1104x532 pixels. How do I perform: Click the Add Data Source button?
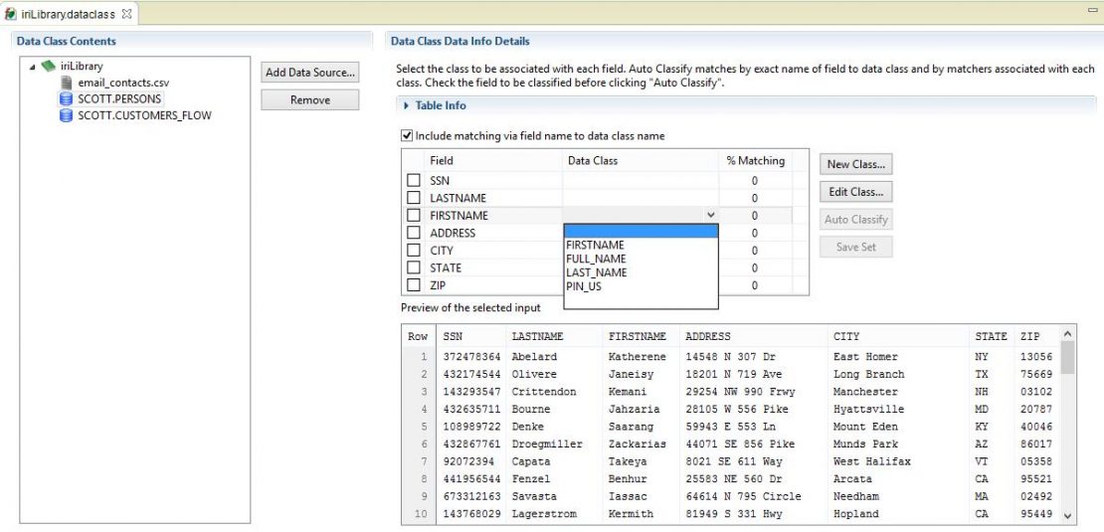(x=309, y=73)
